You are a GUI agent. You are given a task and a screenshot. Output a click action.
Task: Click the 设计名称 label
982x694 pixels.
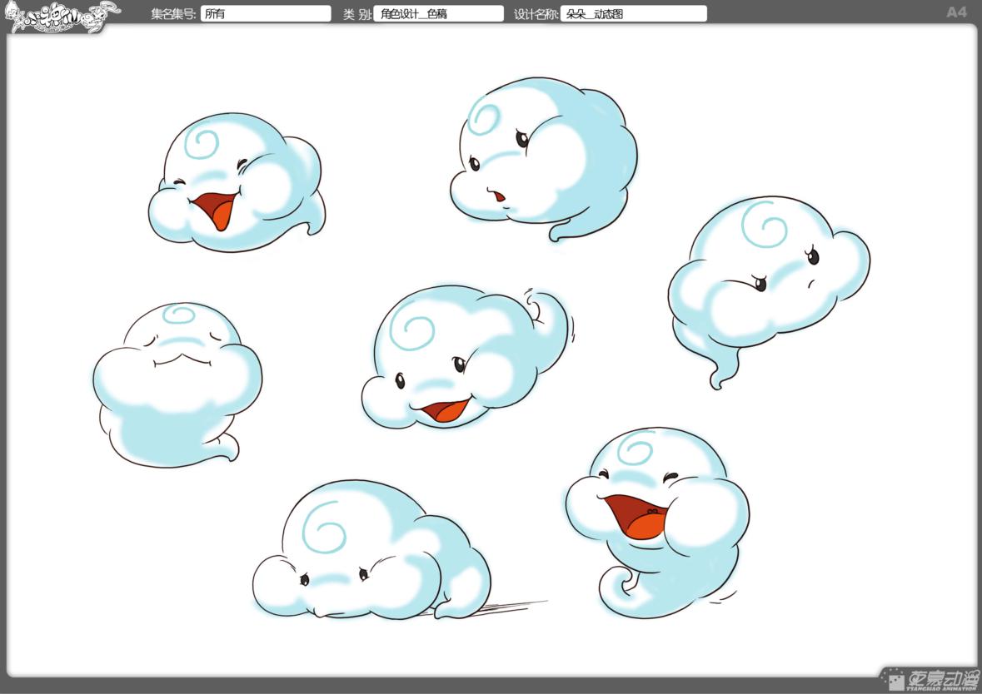pos(536,14)
